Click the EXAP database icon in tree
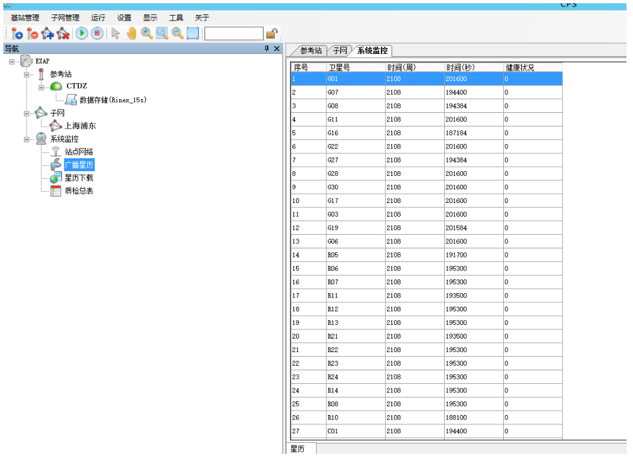This screenshot has width=633, height=465. [x=26, y=61]
